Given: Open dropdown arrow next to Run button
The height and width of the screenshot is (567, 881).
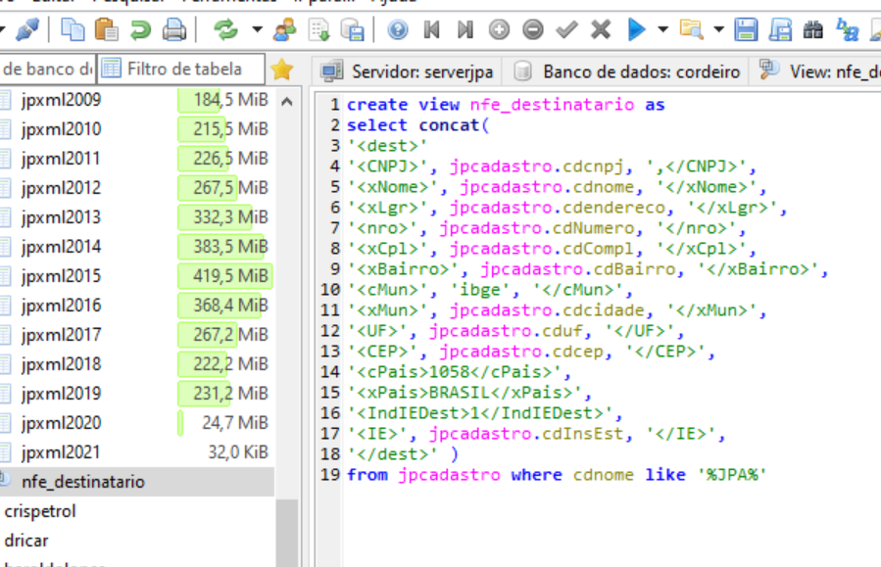Looking at the screenshot, I should click(x=662, y=30).
